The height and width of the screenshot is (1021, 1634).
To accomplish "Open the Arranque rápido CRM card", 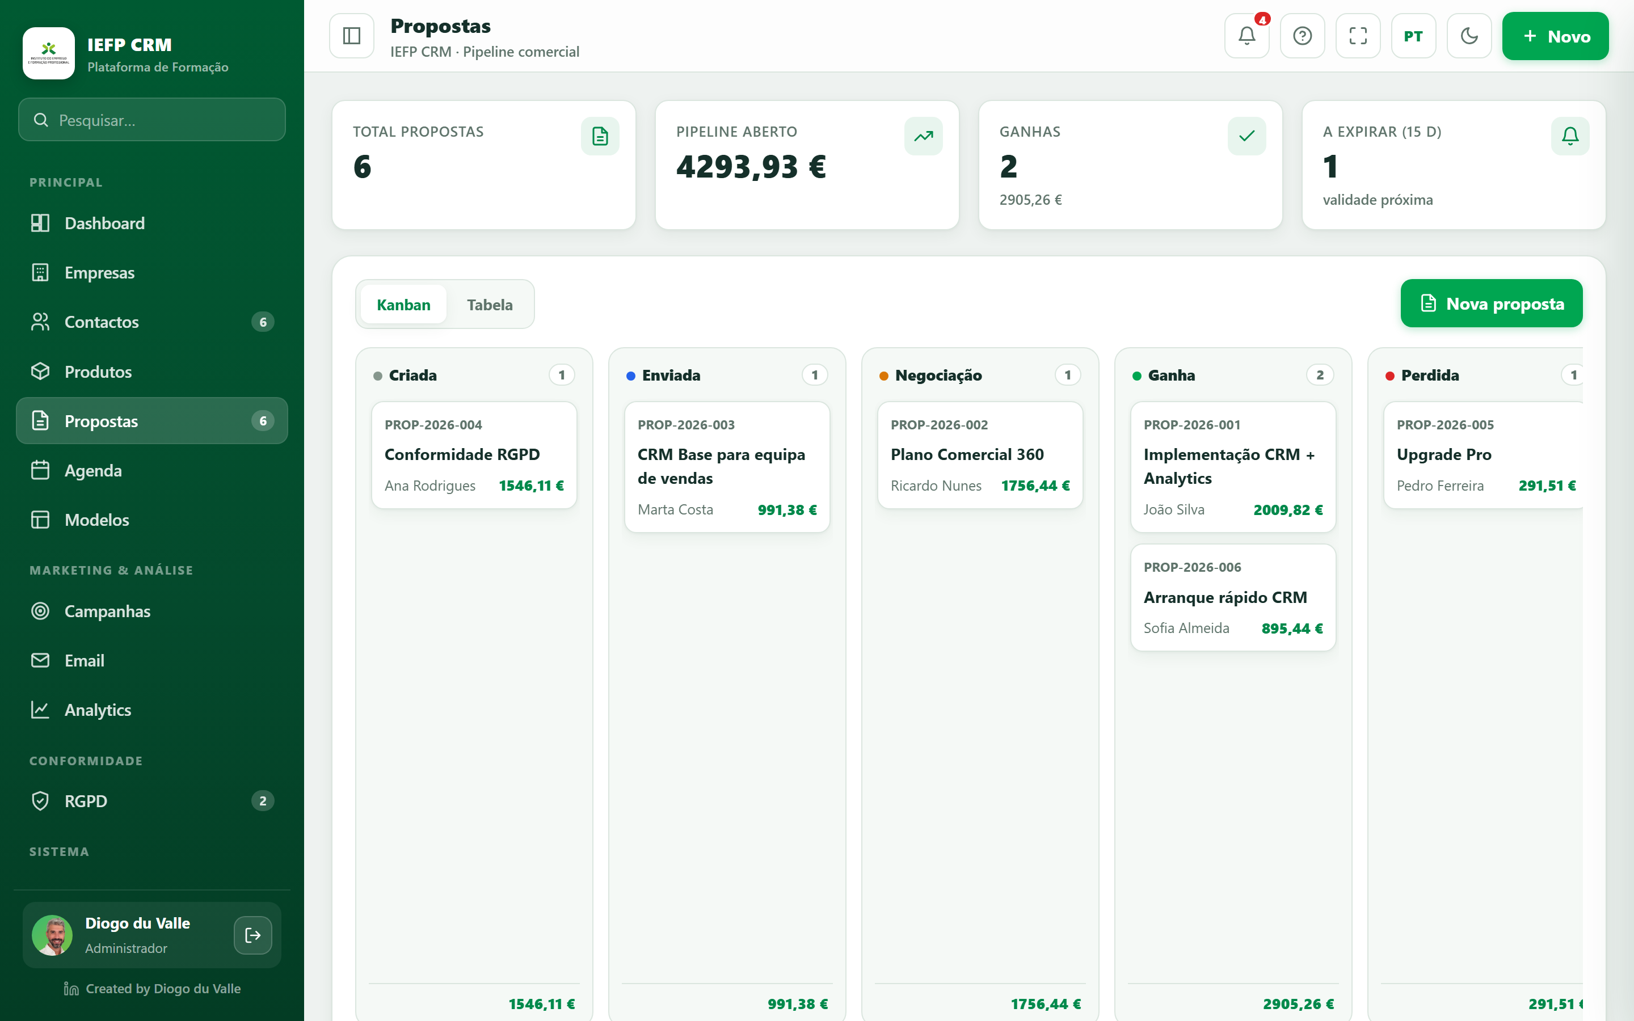I will 1233,598.
